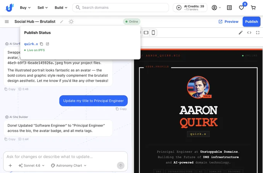Open the Astronomy Chart theme dropdown
Viewport: 263px width, 173px height.
pyautogui.click(x=68, y=165)
